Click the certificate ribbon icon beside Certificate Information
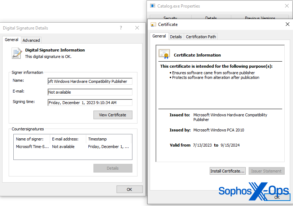This screenshot has width=293, height=206. tap(164, 54)
